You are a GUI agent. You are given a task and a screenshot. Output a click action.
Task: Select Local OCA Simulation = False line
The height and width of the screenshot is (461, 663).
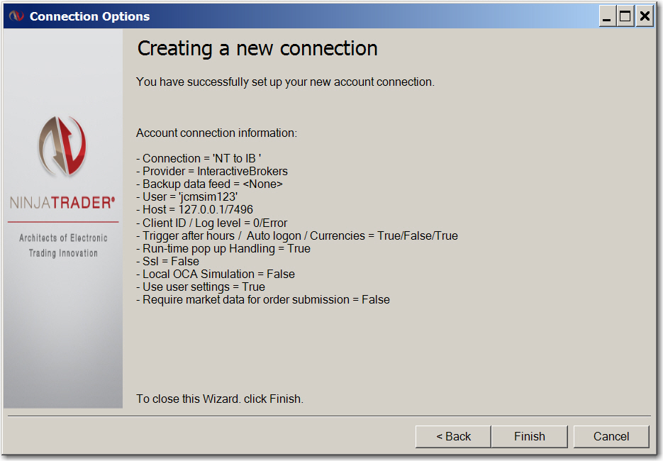[216, 274]
